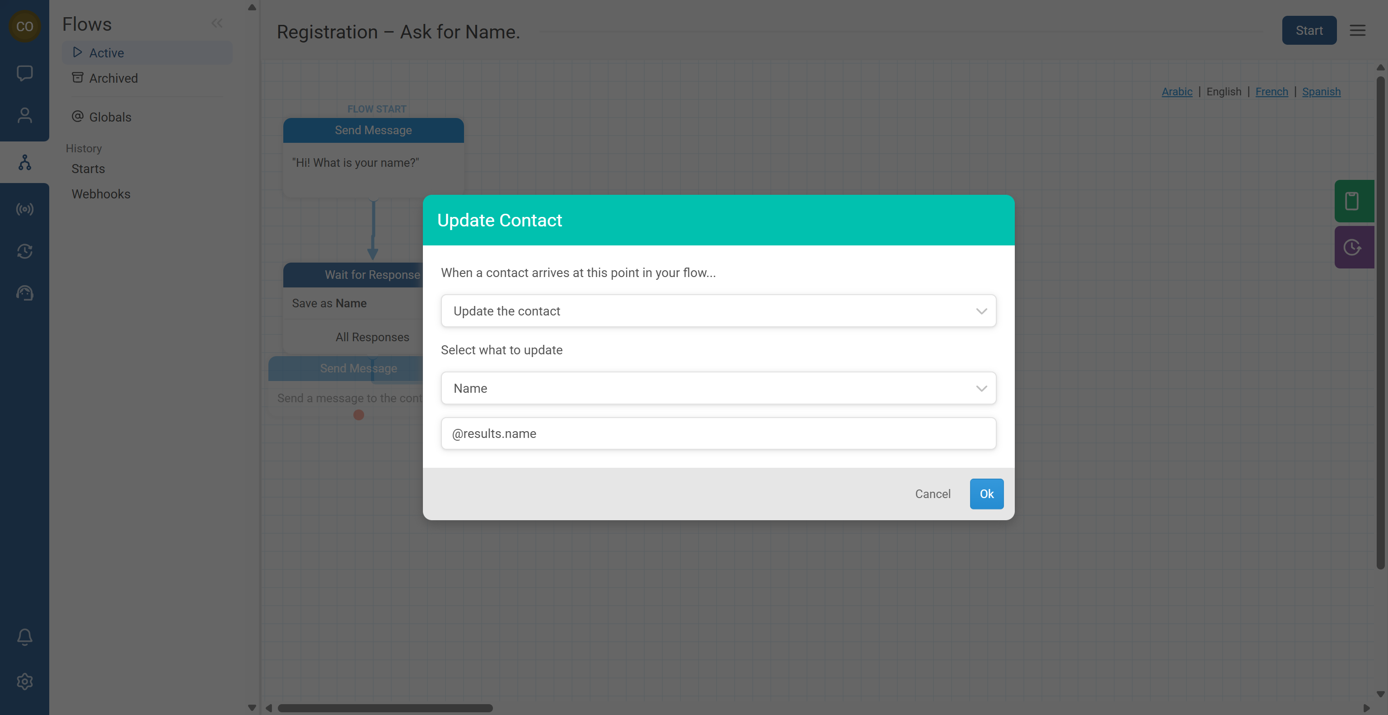Screen dimensions: 1388x715
Task: Open the settings gear icon
Action: (x=24, y=682)
